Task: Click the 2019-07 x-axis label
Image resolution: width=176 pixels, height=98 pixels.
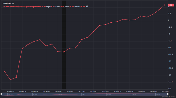Action: pos(46,91)
